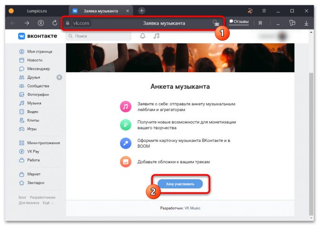This screenshot has width=319, height=226.
Task: Click the browser profile avatar icon
Action: (x=250, y=11)
